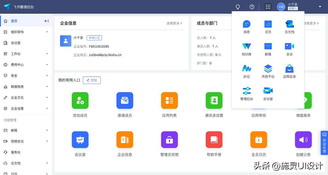
Task: Collapse the sidebar with the arrow toggle
Action: coord(46,21)
